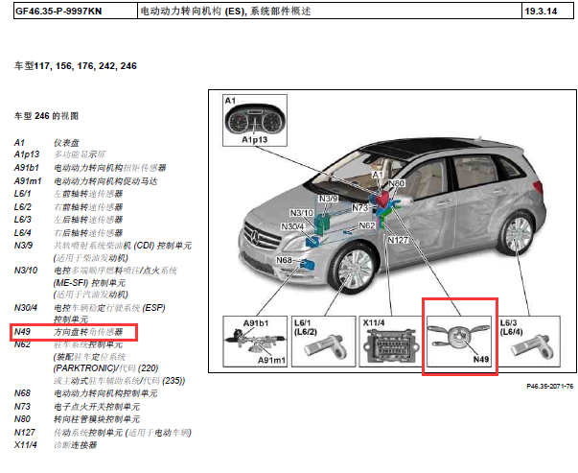The height and width of the screenshot is (473, 578).
Task: Click the A91b1 steering rack thumbnail
Action: 255,342
